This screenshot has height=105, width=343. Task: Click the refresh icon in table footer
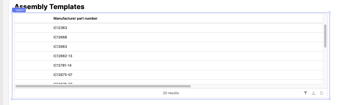point(321,93)
